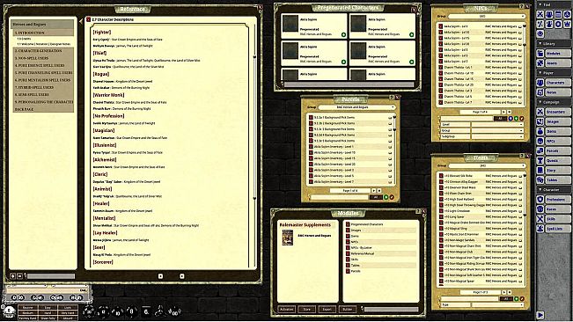This screenshot has height=322, width=573.
Task: Click the Builder button in Modules window
Action: (x=348, y=309)
